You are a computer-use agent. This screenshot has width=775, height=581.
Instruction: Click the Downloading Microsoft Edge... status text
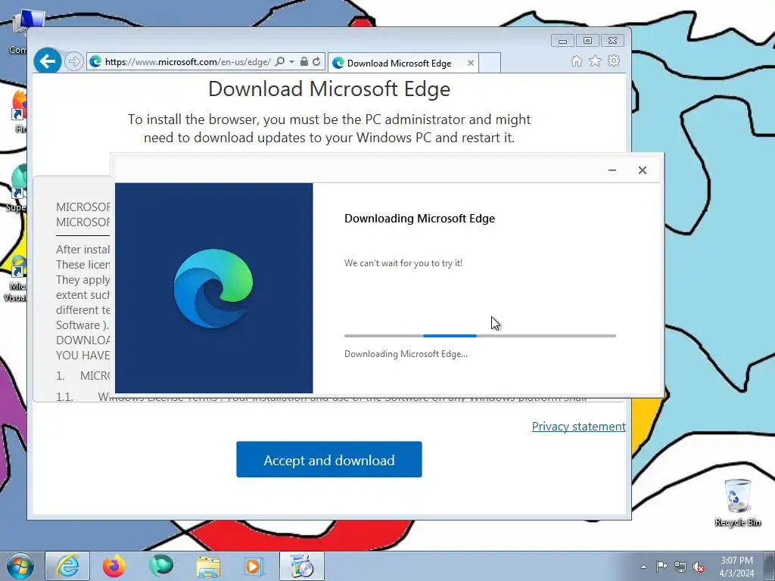[x=406, y=354]
